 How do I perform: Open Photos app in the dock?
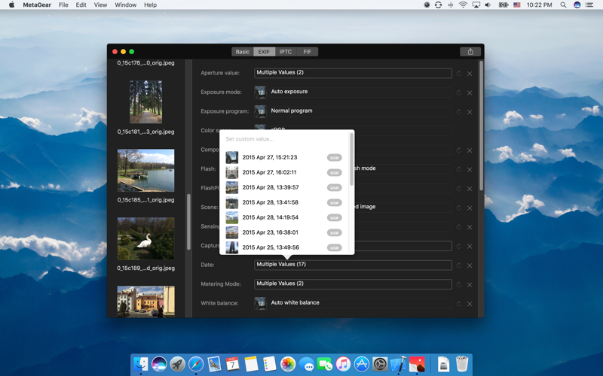pos(288,364)
